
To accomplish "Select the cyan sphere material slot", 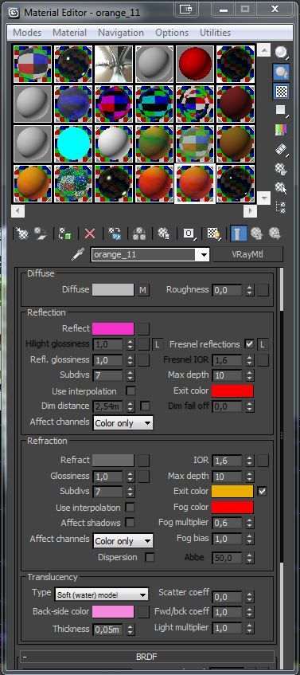I will coord(73,144).
